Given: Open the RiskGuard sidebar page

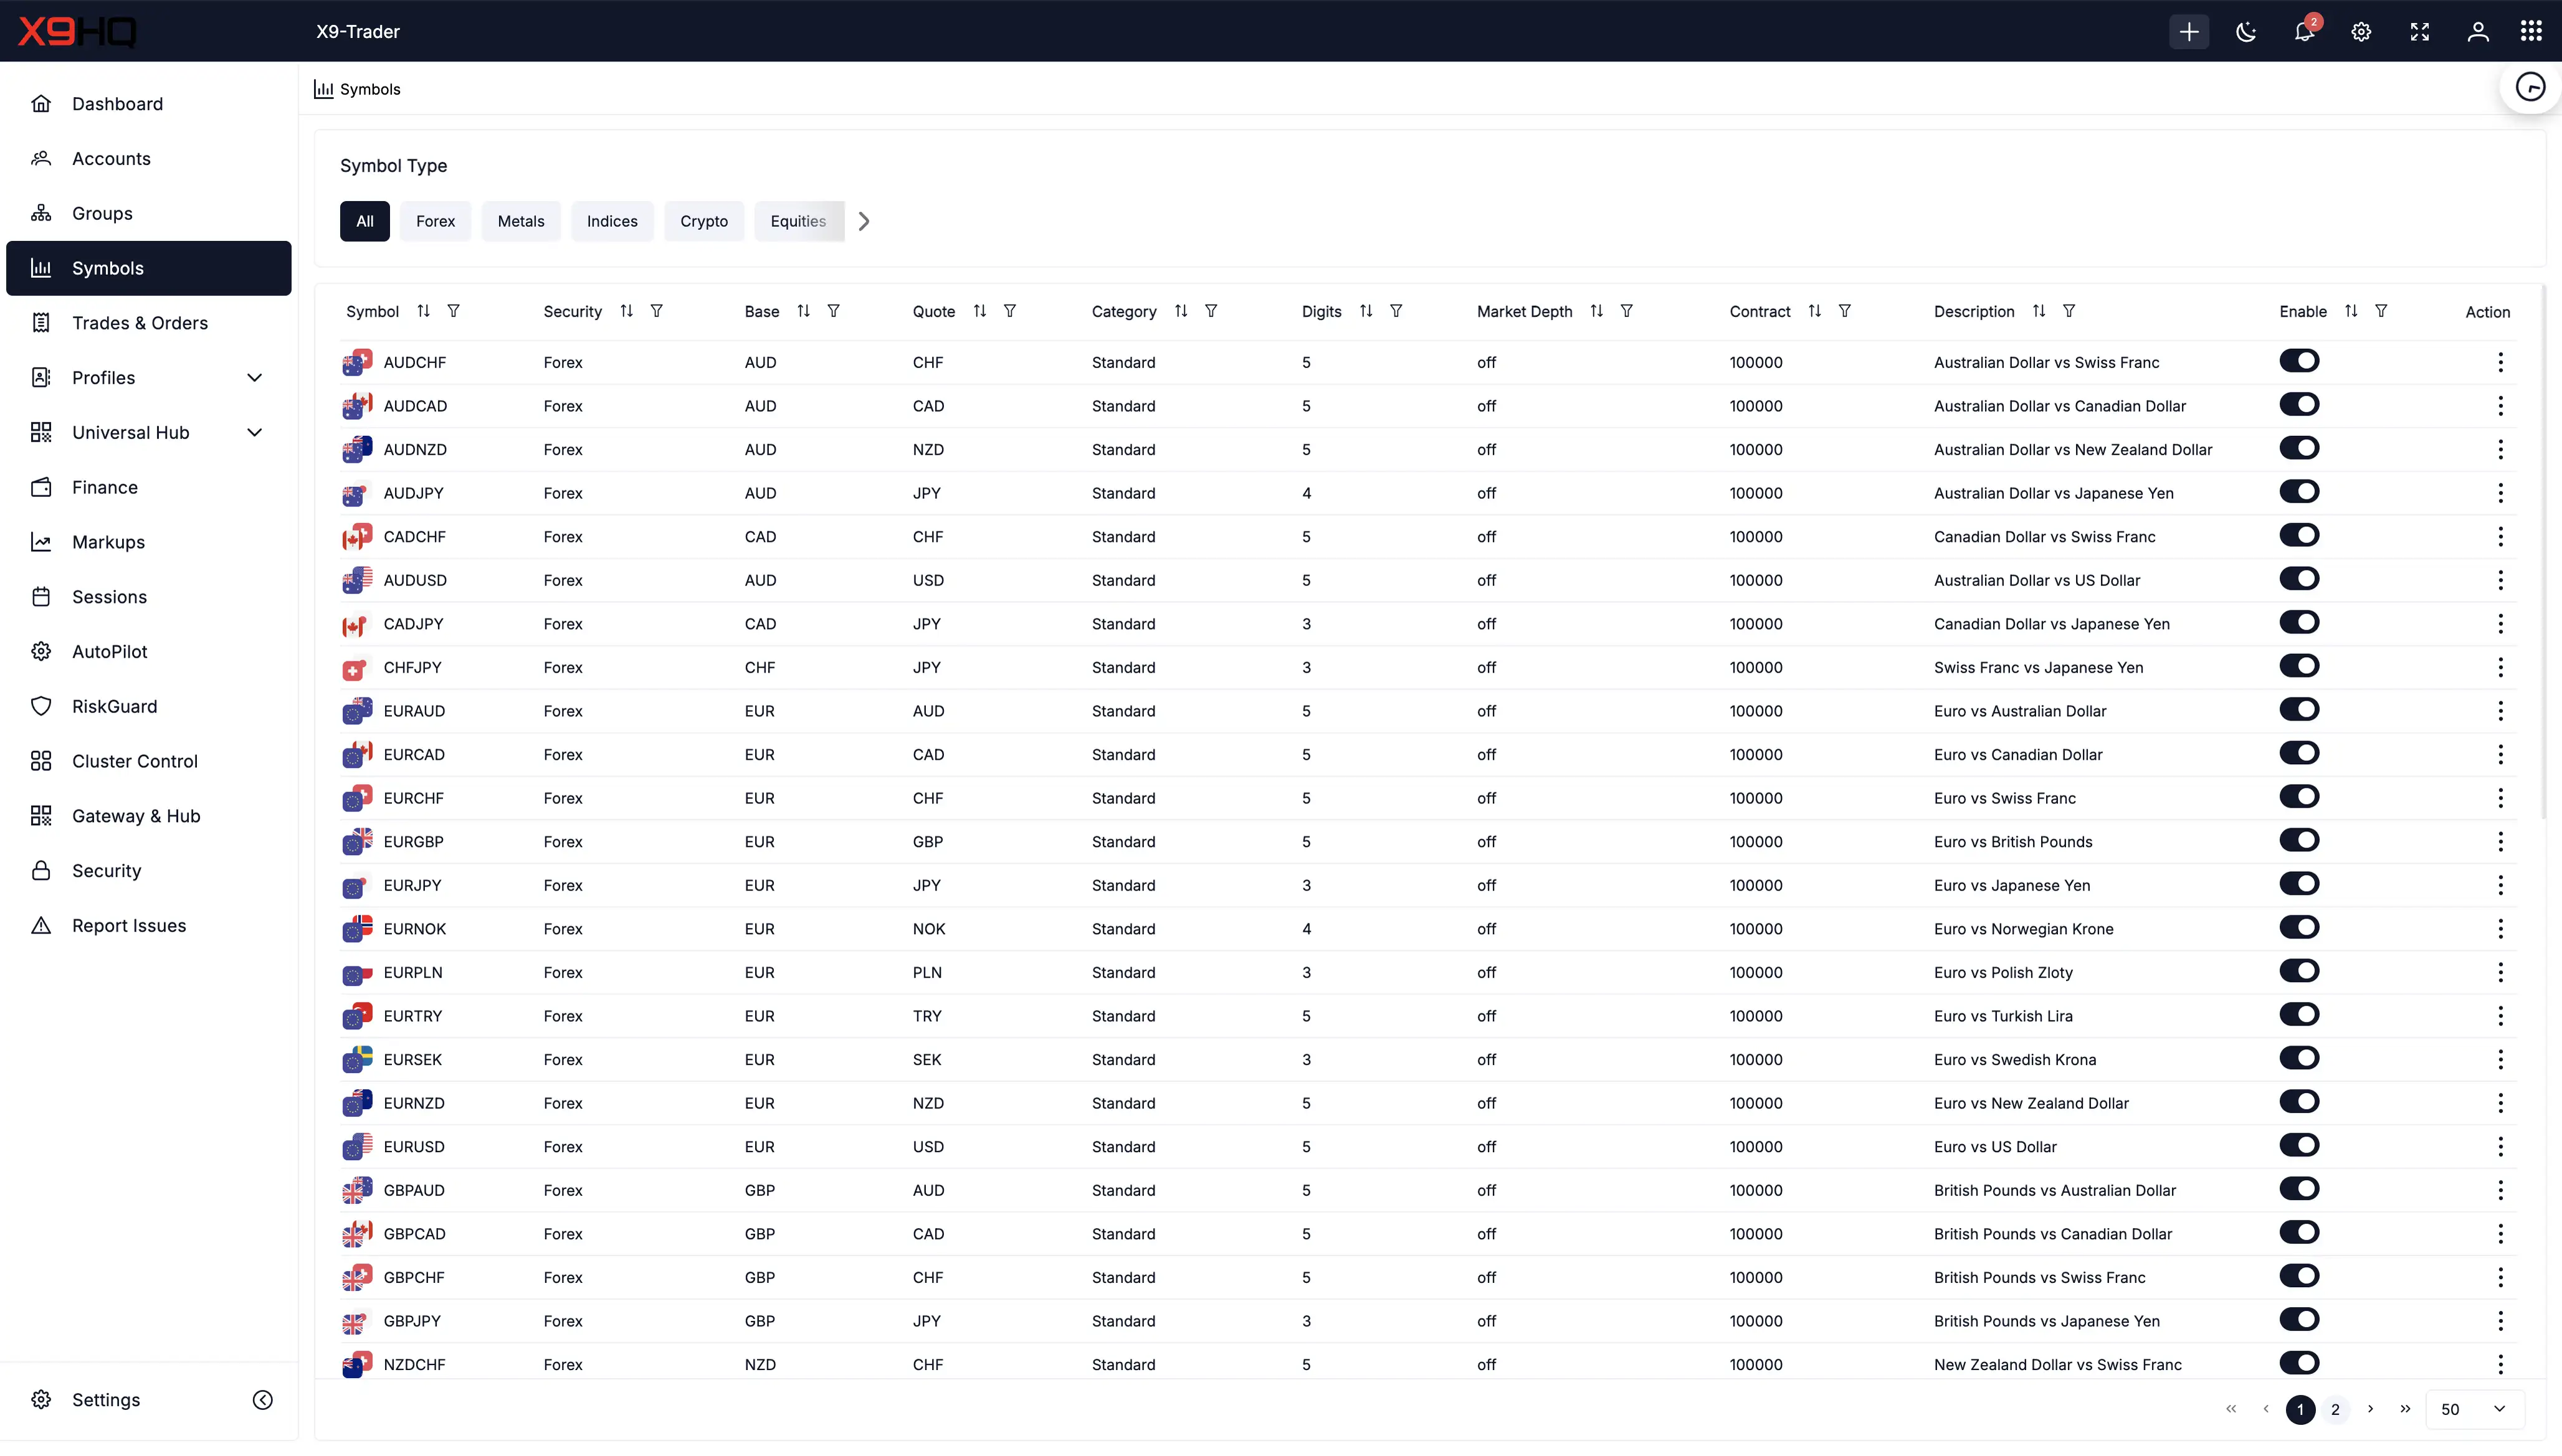Looking at the screenshot, I should 114,706.
